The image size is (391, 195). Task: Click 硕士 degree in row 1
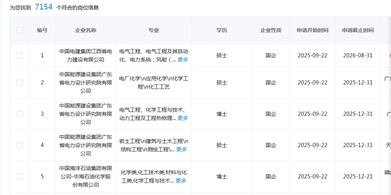pyautogui.click(x=222, y=55)
